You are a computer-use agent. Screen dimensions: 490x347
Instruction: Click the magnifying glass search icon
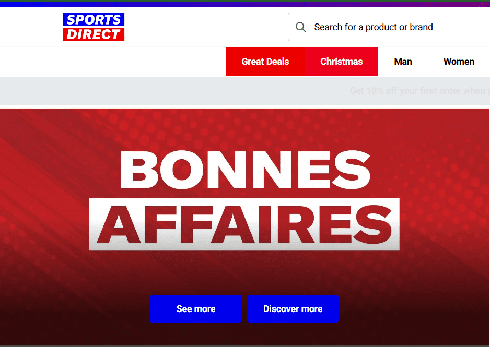pos(300,27)
